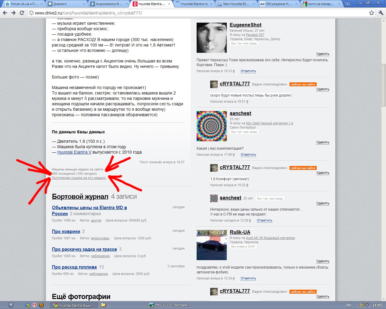Show hidden system tray icons
386x309 pixels.
coord(356,305)
